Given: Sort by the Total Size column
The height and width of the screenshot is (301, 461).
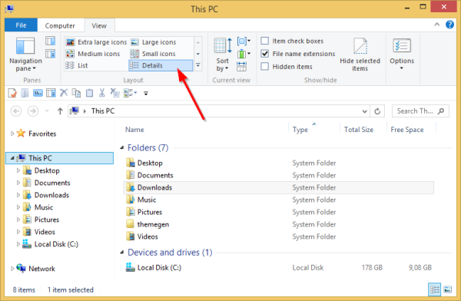Looking at the screenshot, I should click(x=359, y=130).
